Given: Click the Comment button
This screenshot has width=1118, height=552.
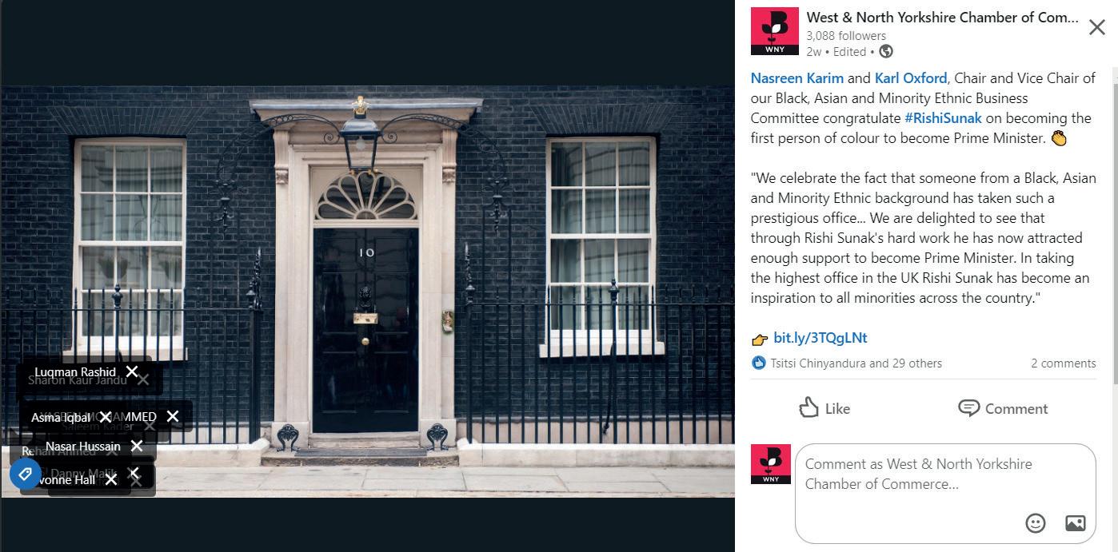Looking at the screenshot, I should (x=1003, y=408).
